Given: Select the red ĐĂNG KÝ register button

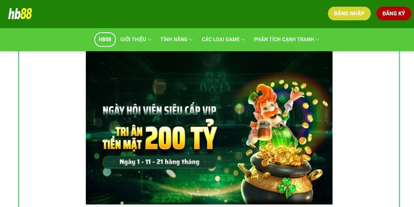Looking at the screenshot, I should pos(393,13).
